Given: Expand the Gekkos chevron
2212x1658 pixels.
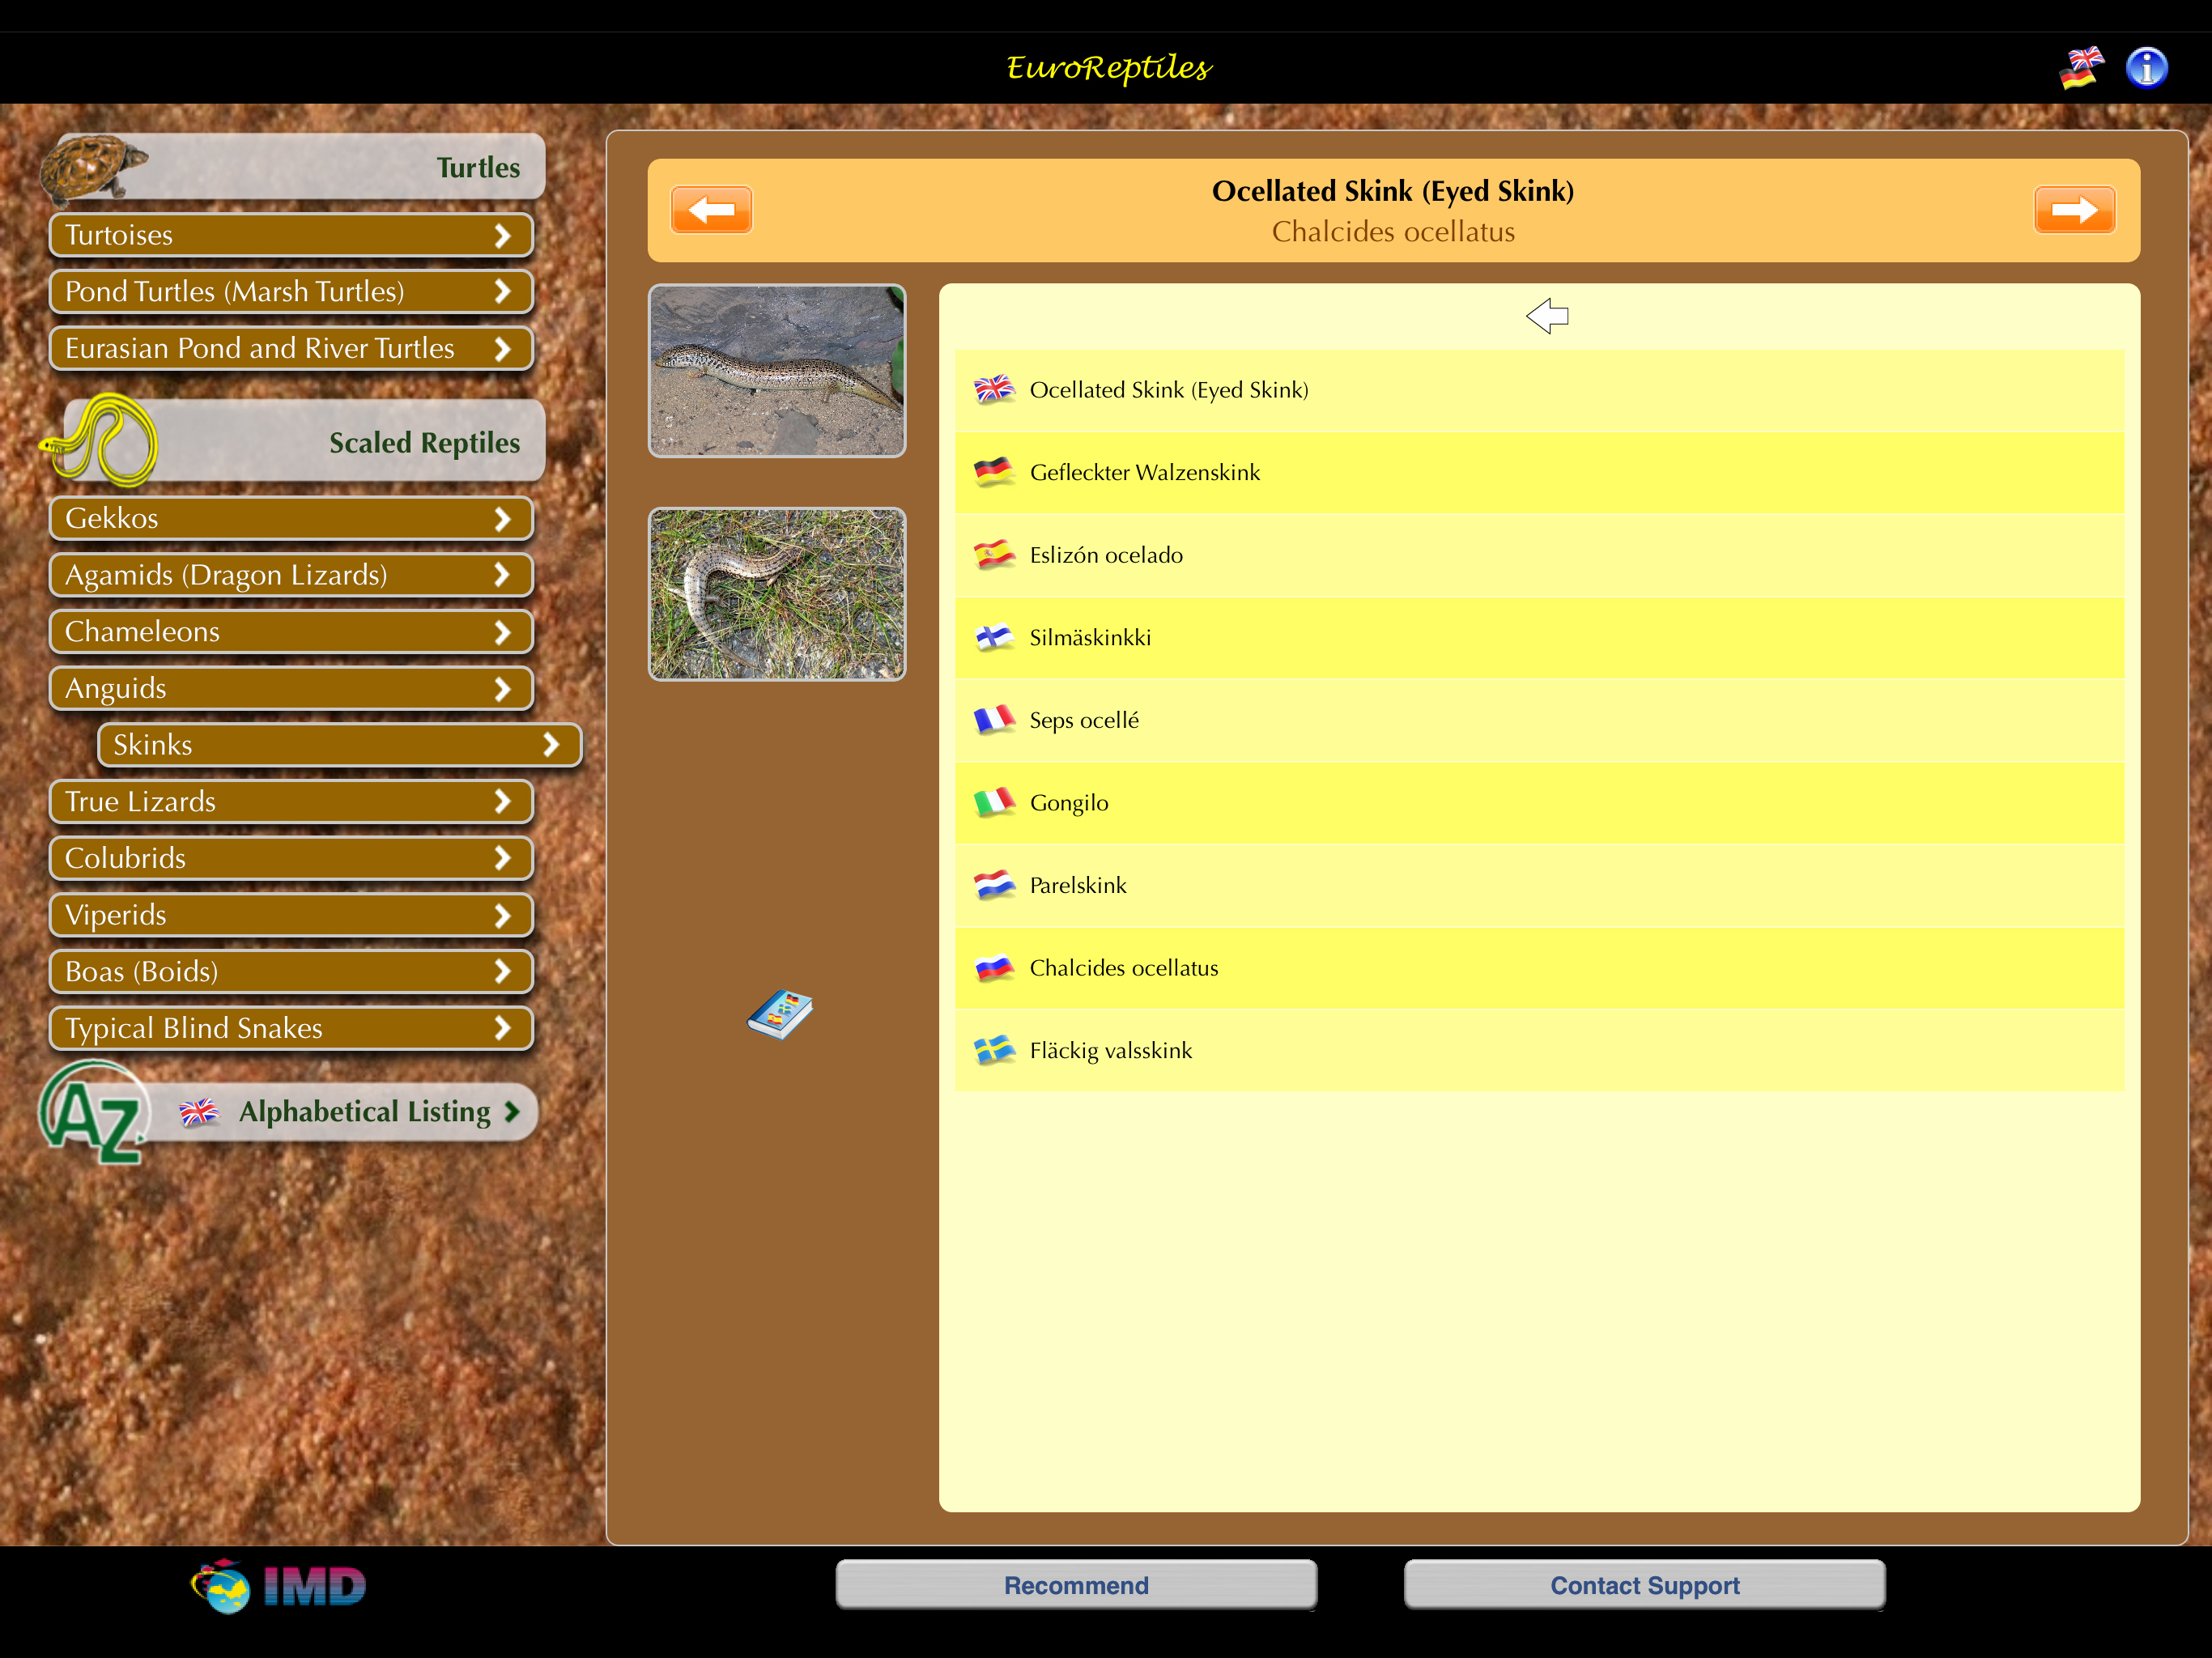Looking at the screenshot, I should [503, 518].
